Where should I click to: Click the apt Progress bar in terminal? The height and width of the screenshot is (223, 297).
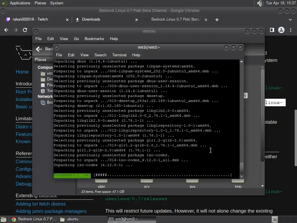(143, 175)
